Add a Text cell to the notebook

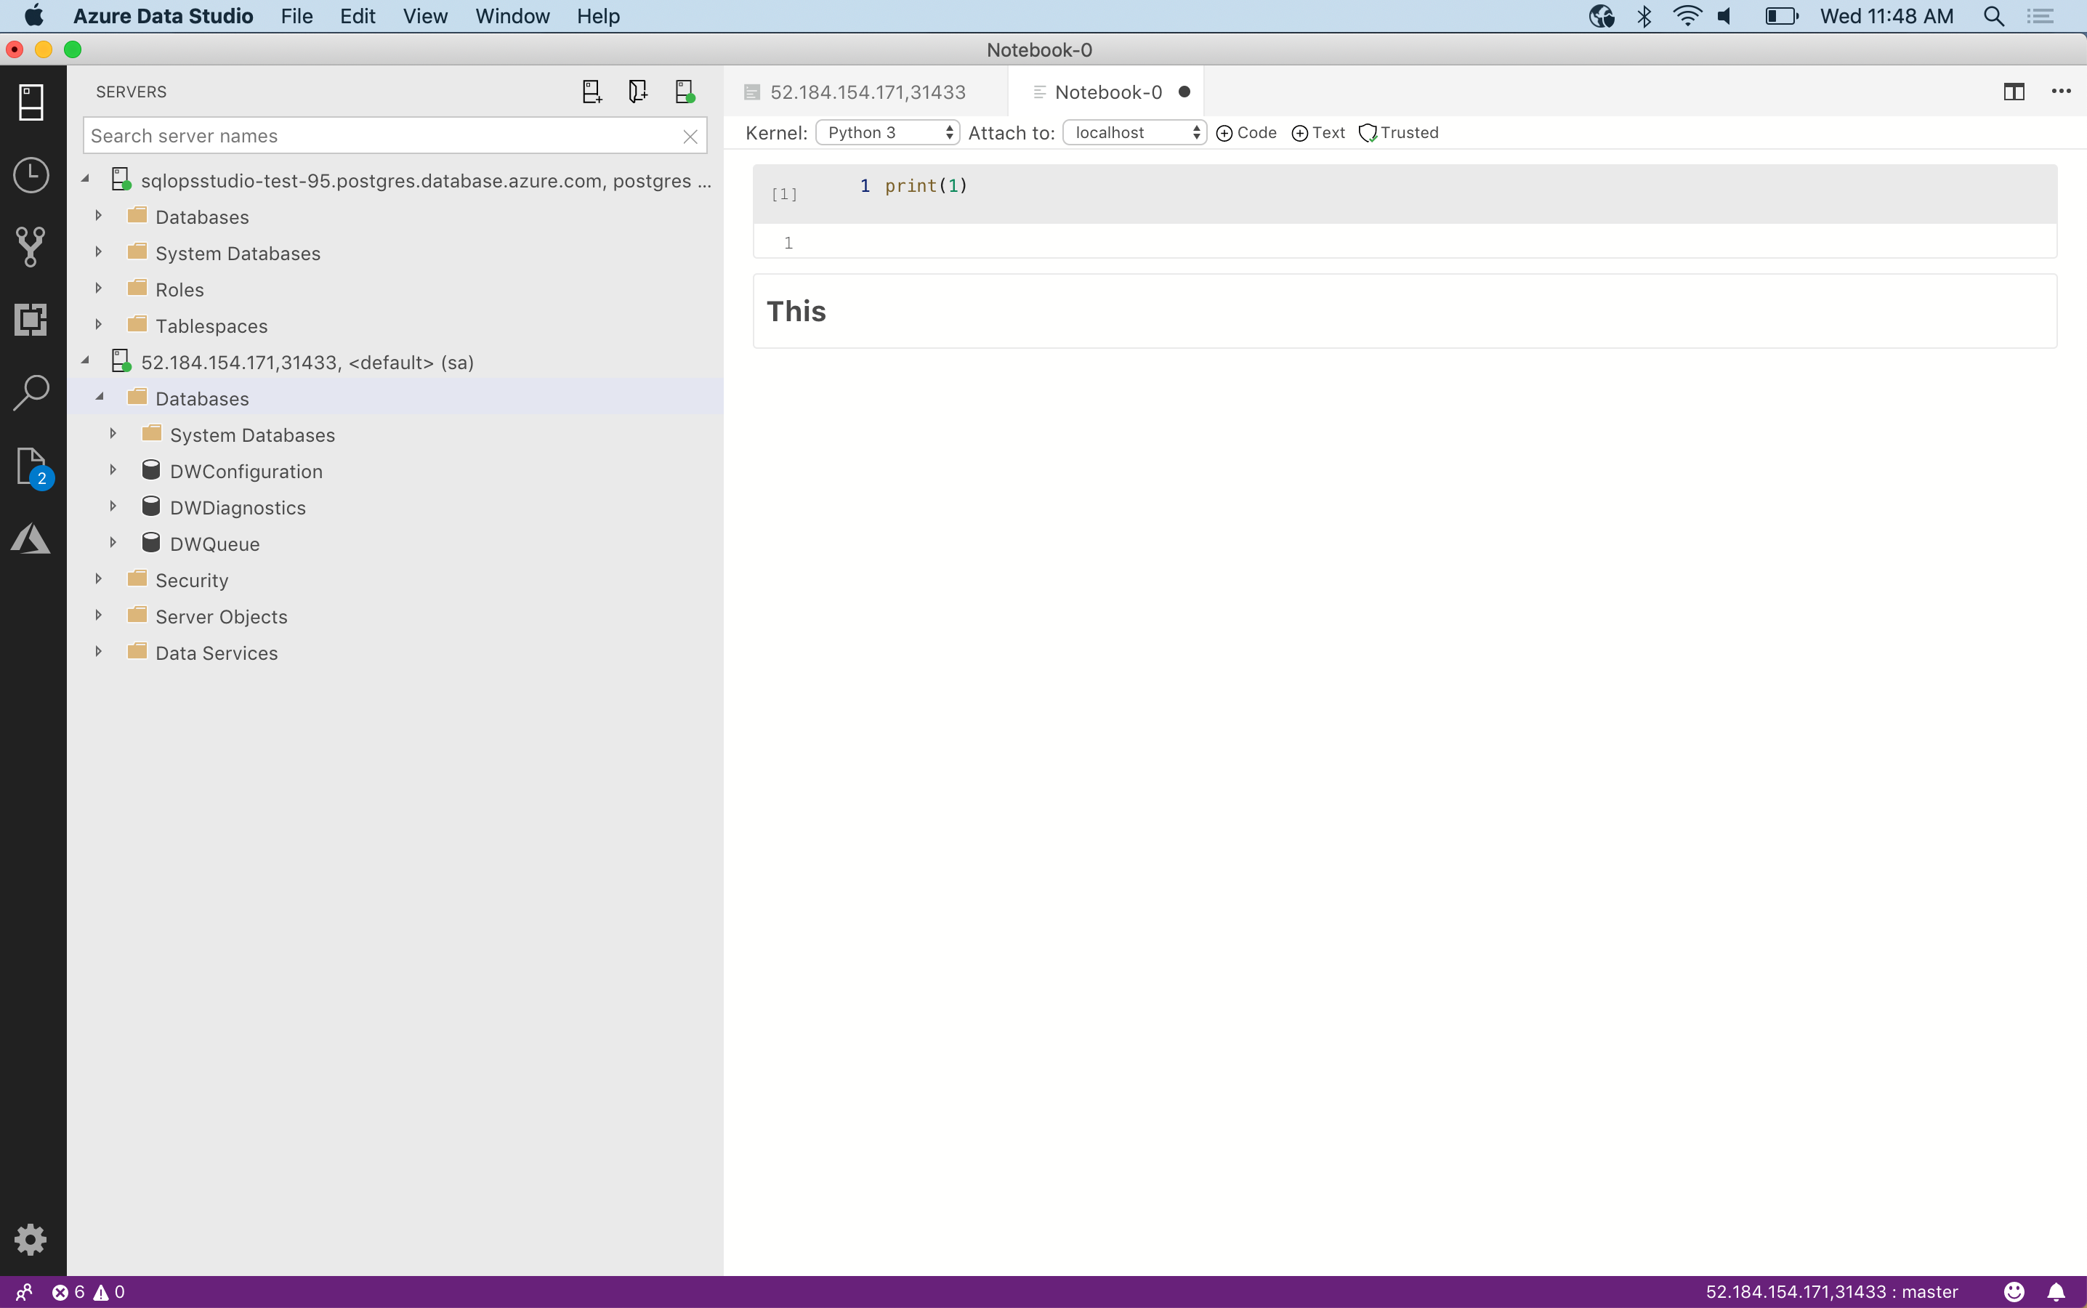1317,132
